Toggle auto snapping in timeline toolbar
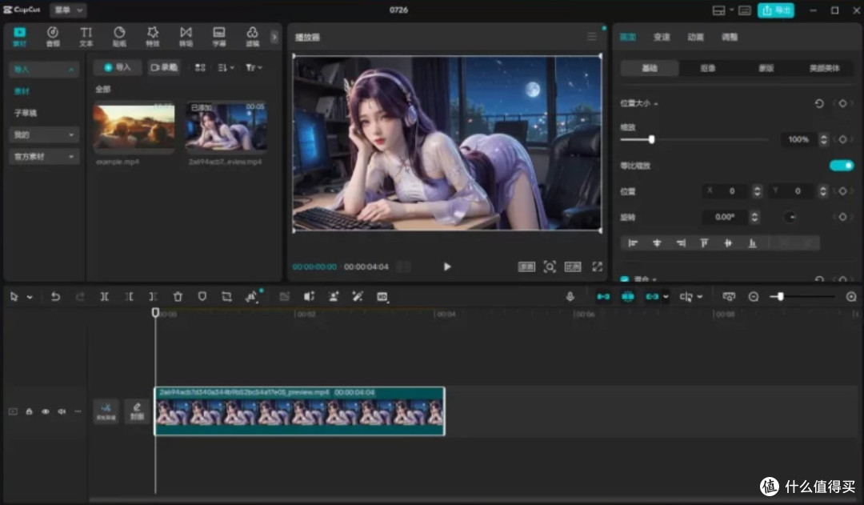 (628, 297)
